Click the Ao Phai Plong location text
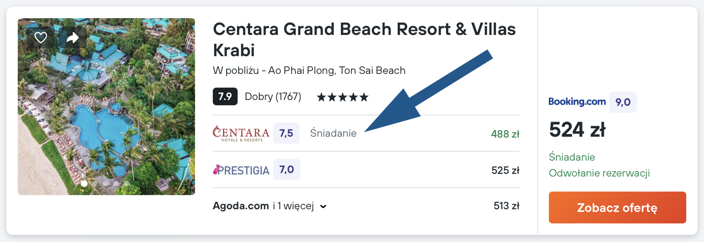This screenshot has height=242, width=704. [x=309, y=70]
